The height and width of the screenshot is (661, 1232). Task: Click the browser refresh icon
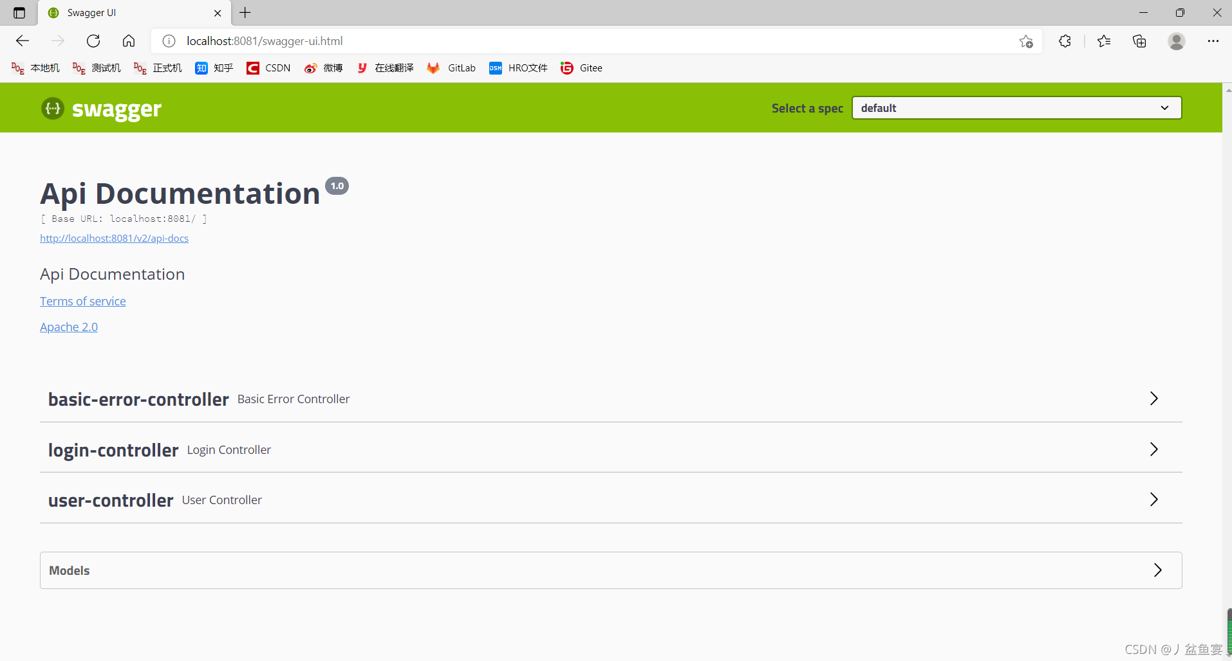pos(93,41)
